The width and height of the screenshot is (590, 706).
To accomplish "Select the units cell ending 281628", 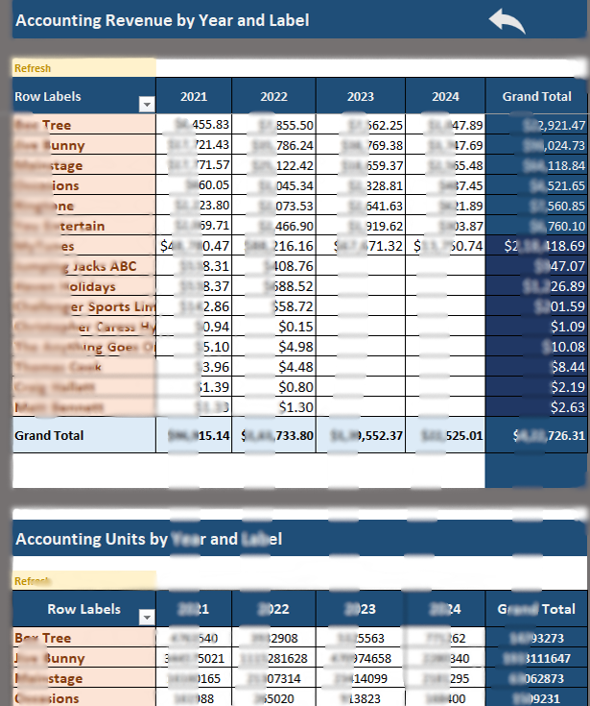I will [273, 658].
